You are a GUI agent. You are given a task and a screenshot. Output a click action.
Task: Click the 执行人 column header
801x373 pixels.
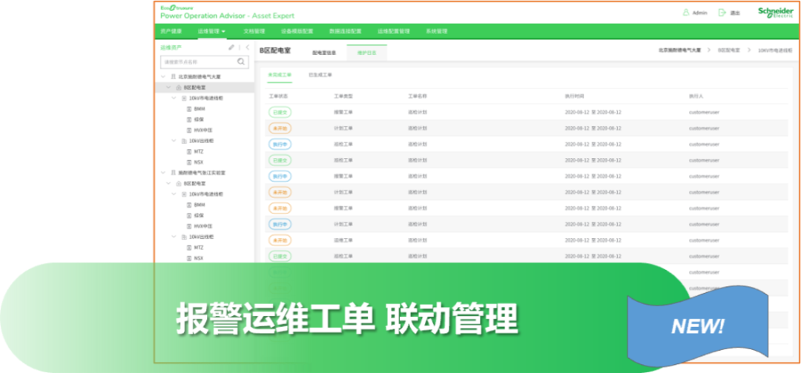(696, 96)
